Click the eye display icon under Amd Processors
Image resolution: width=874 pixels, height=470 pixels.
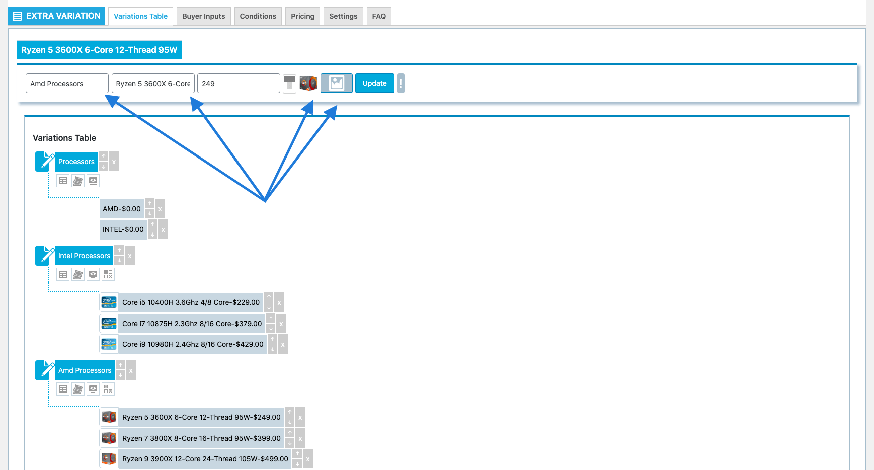(x=93, y=389)
